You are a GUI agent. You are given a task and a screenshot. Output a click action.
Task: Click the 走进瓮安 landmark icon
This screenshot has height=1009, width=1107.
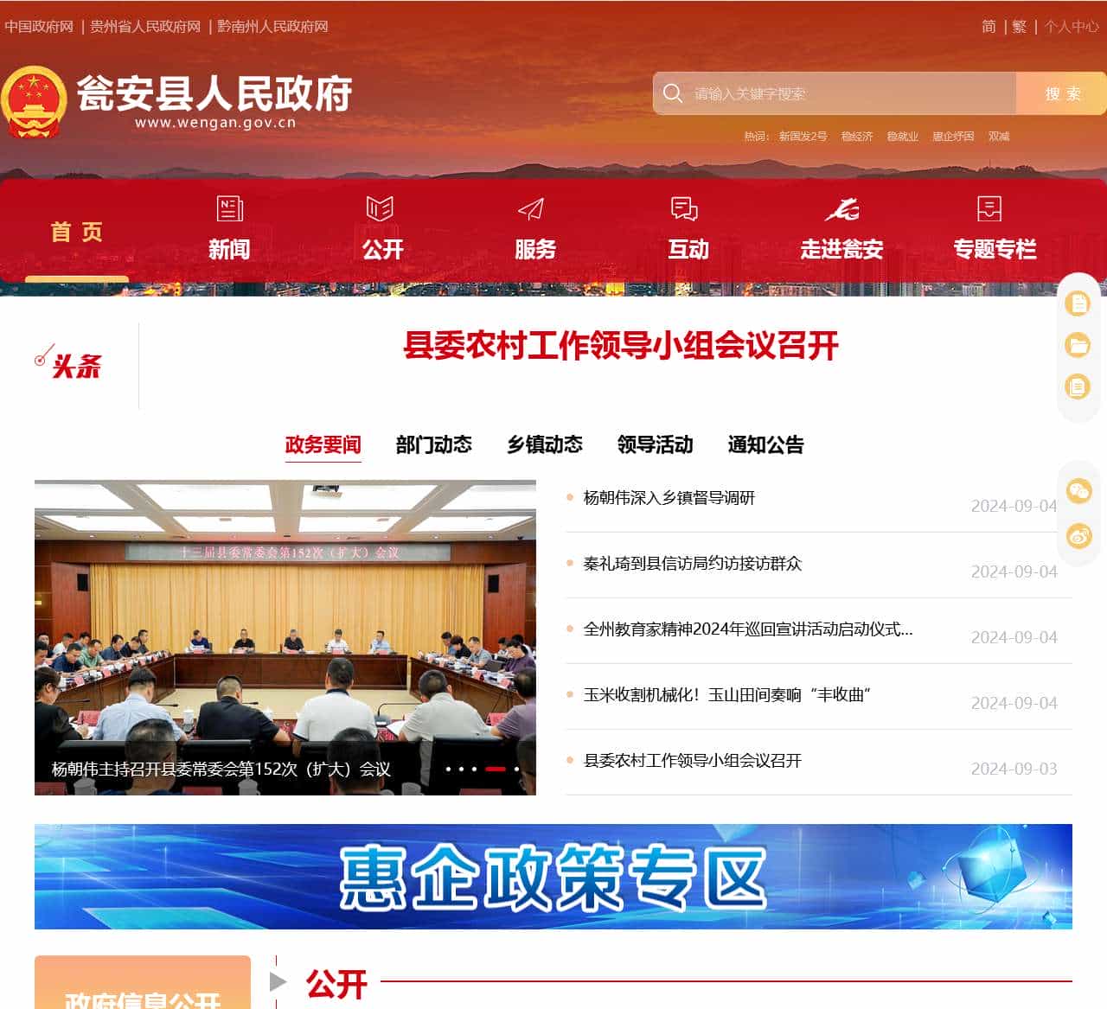click(842, 208)
